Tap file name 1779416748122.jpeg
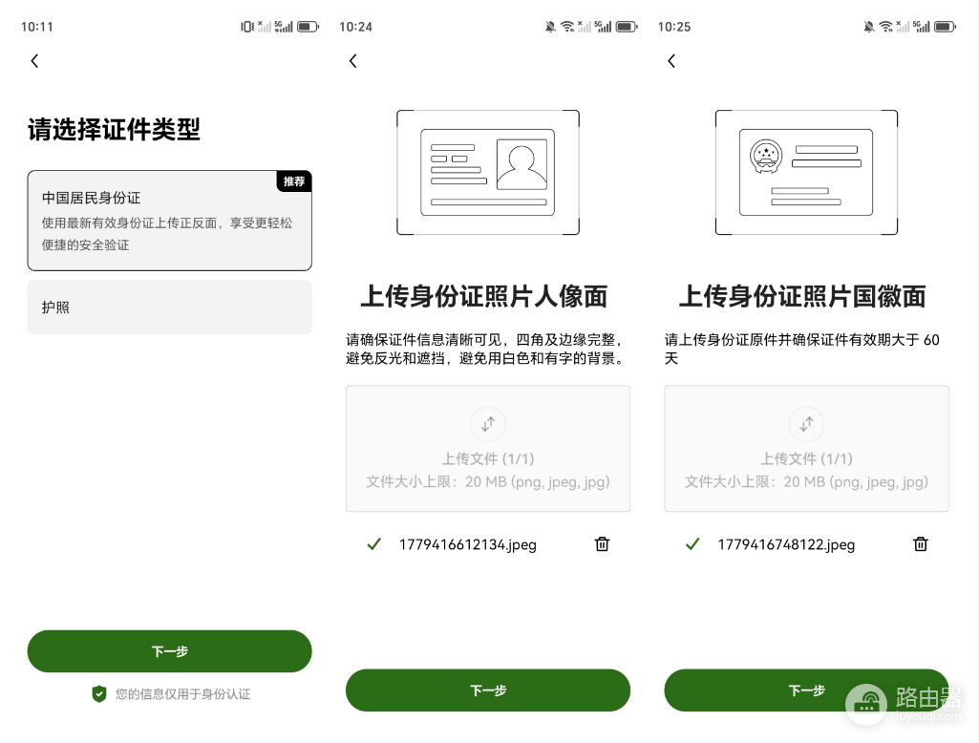979x743 pixels. click(786, 544)
